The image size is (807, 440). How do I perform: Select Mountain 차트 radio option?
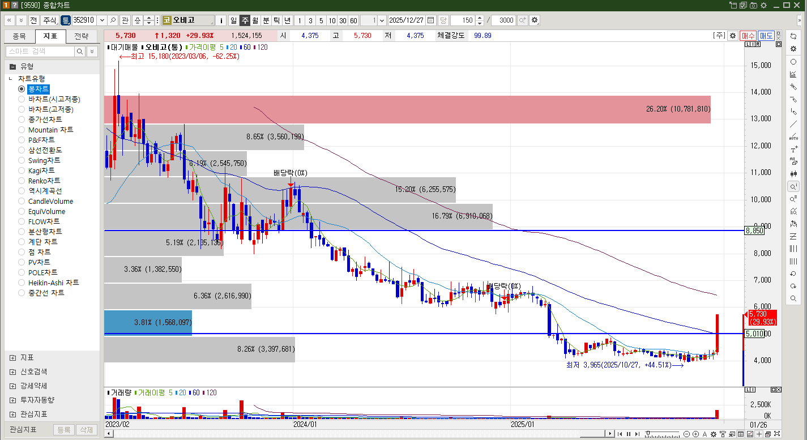[22, 130]
